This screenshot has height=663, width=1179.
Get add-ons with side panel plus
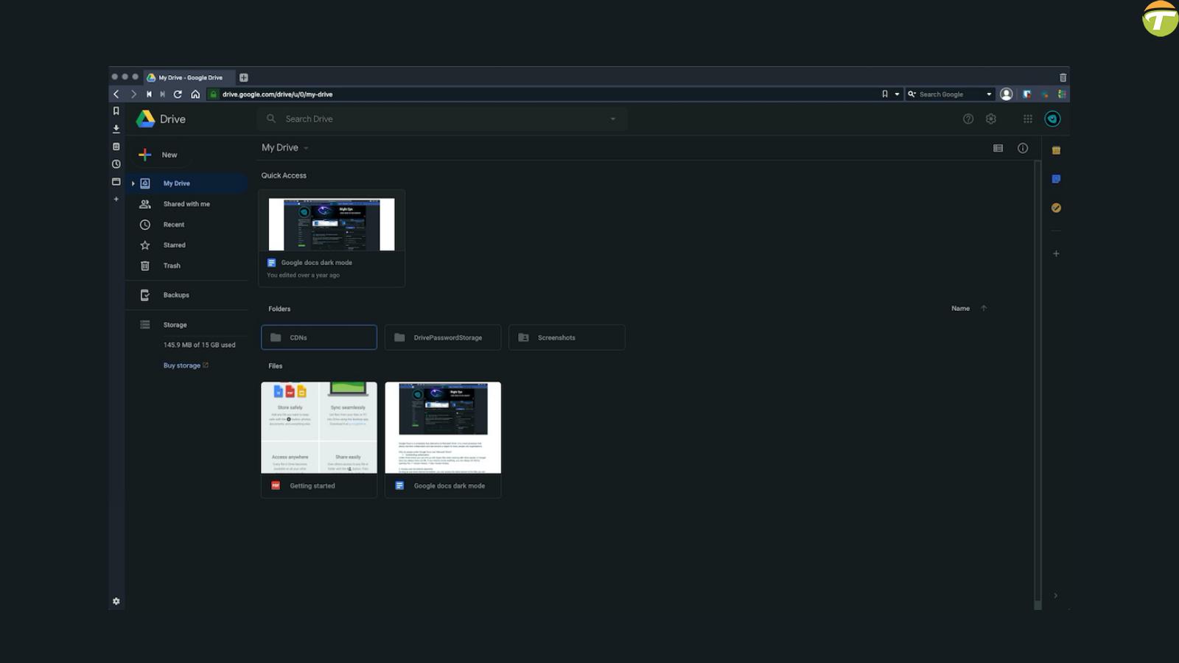tap(1056, 253)
